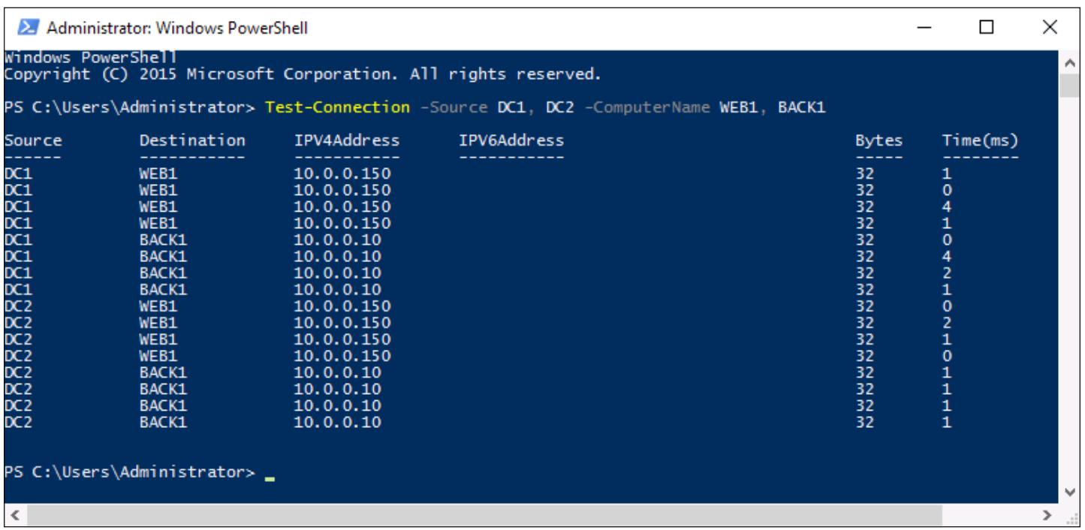Click the Time(ms) column header
Image resolution: width=1085 pixels, height=530 pixels.
[980, 140]
